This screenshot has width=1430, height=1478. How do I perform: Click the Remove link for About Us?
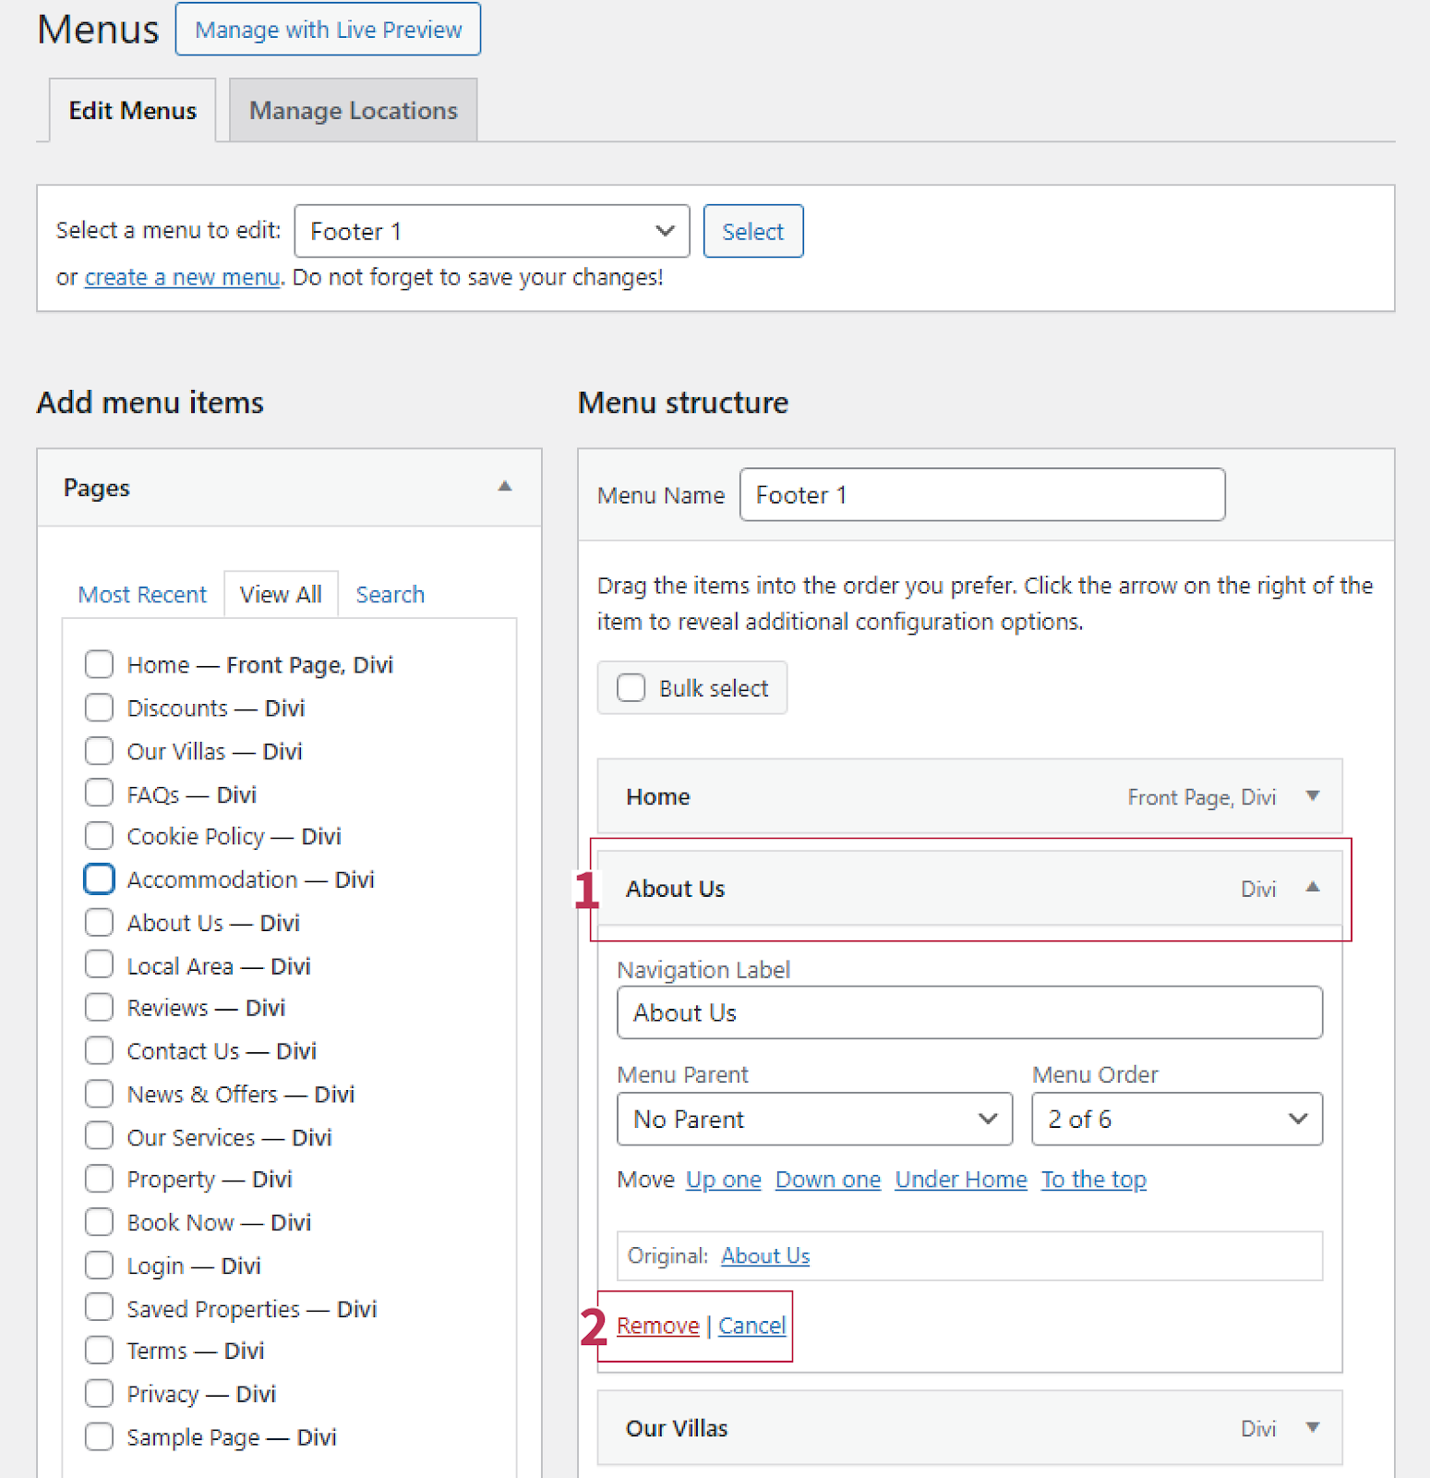coord(657,1326)
